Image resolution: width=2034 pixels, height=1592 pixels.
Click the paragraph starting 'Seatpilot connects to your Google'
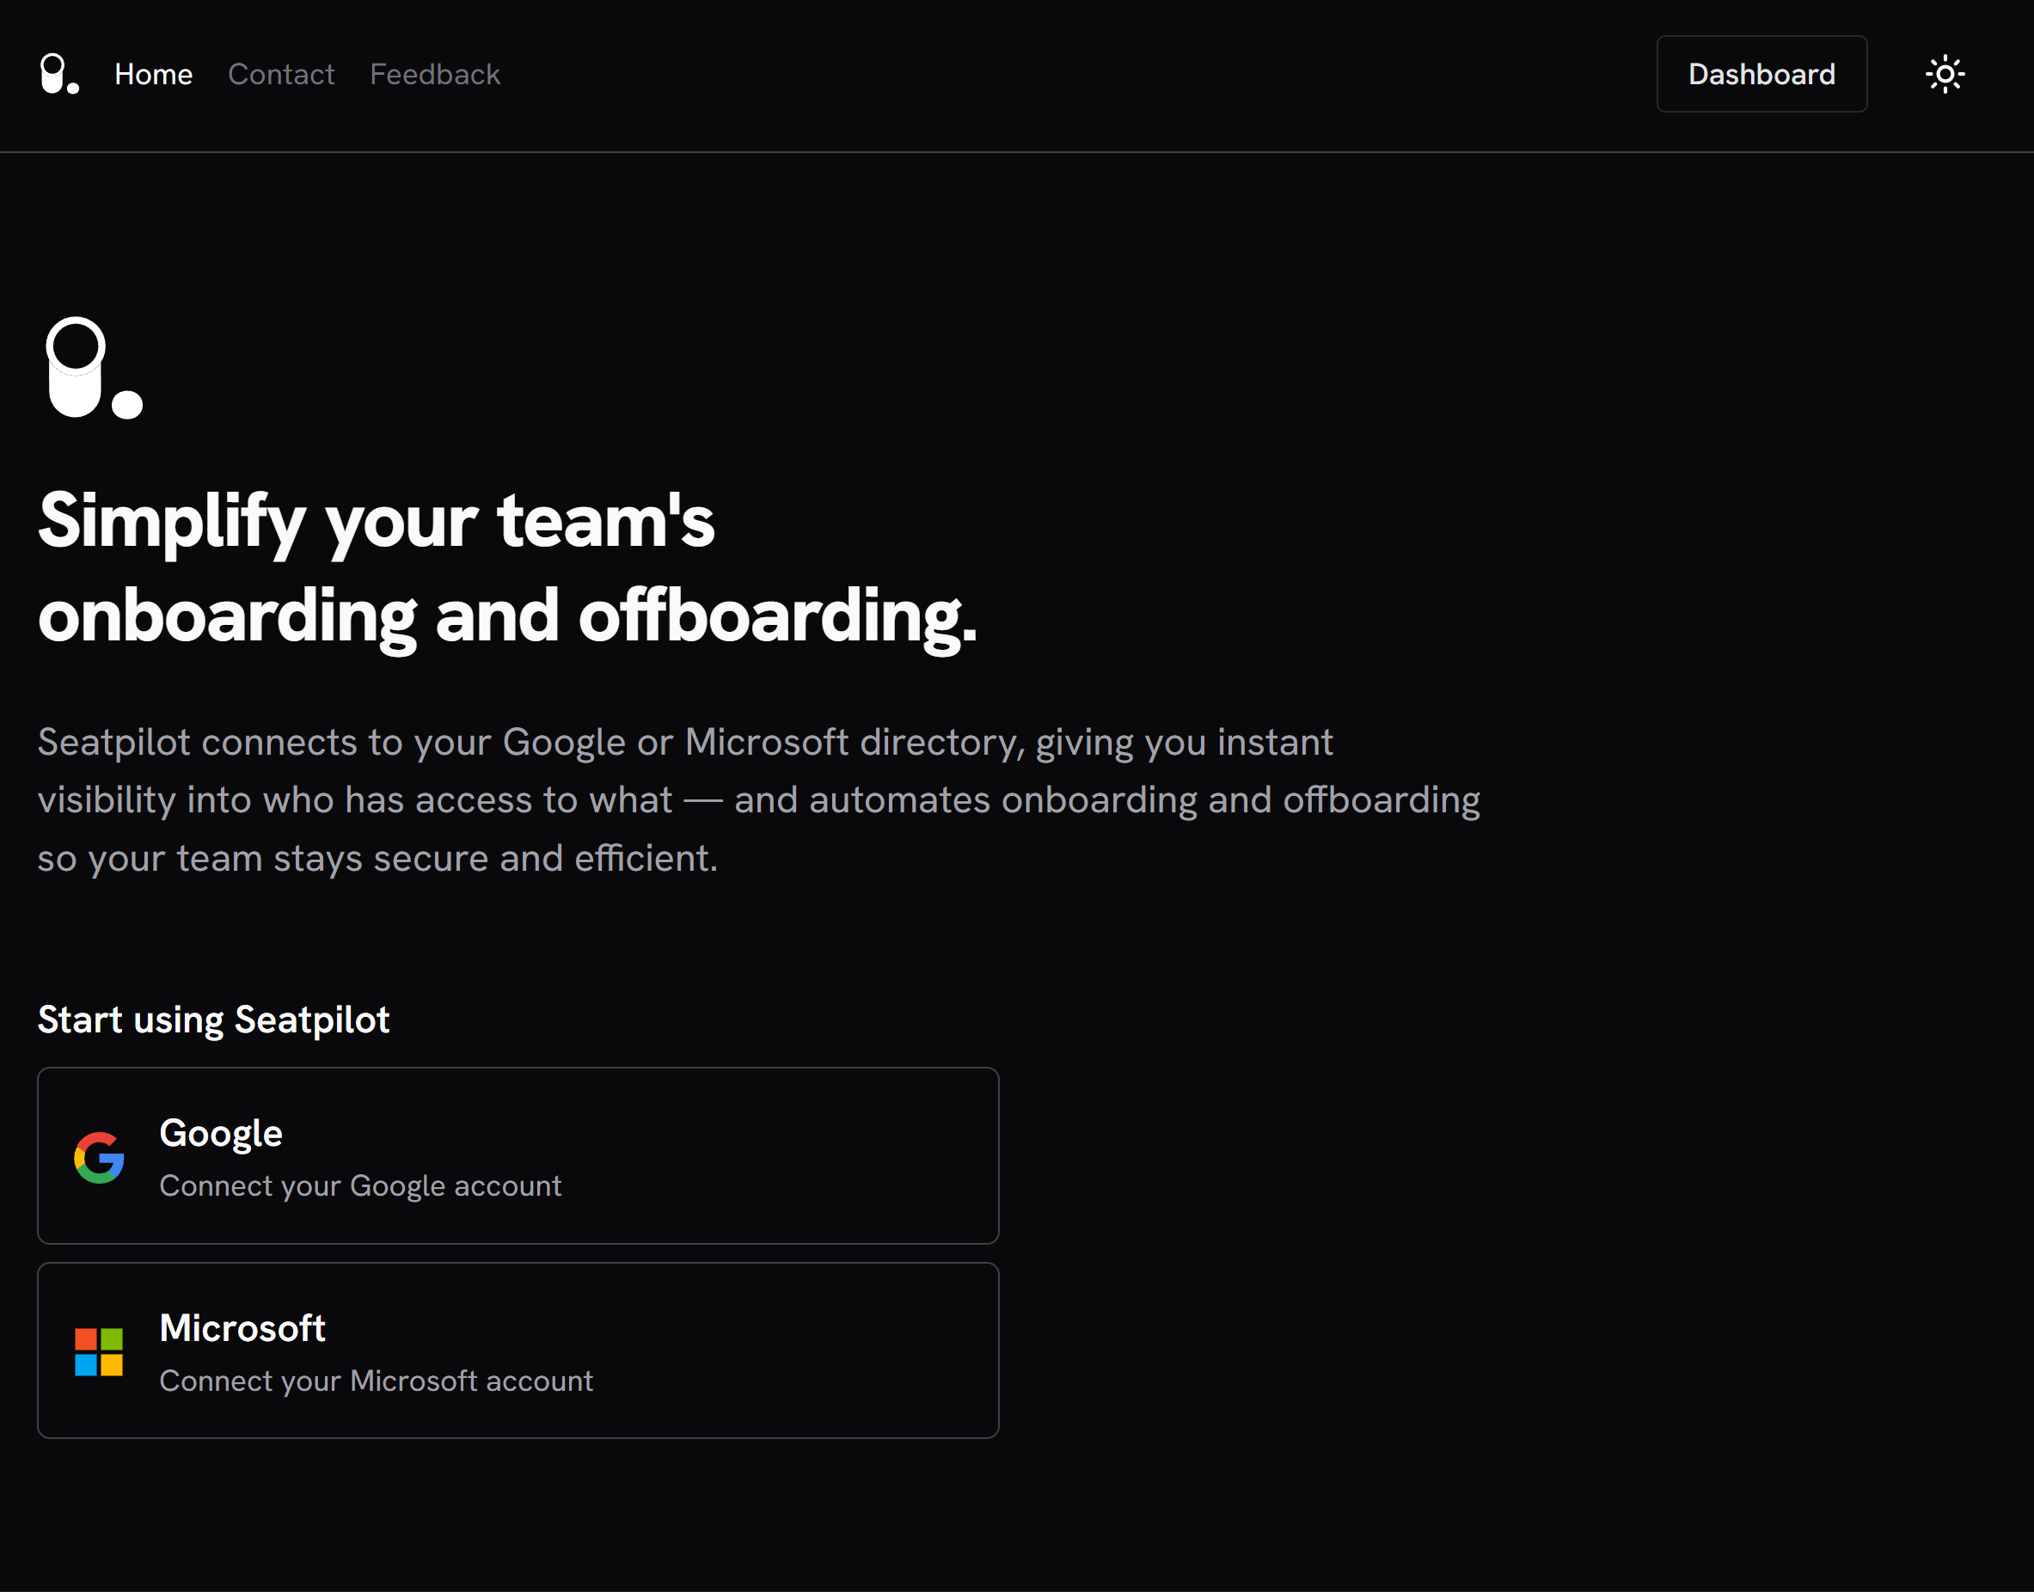pos(759,799)
